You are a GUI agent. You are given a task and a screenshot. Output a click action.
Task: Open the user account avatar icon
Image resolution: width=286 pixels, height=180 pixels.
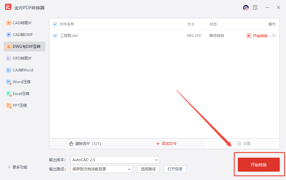pyautogui.click(x=246, y=8)
